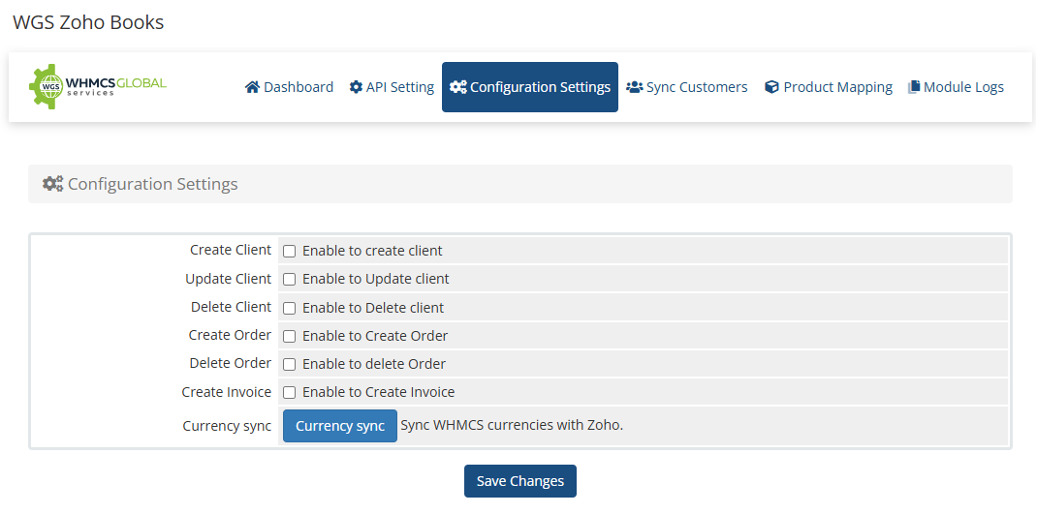Open the Module Logs tab

pos(963,87)
